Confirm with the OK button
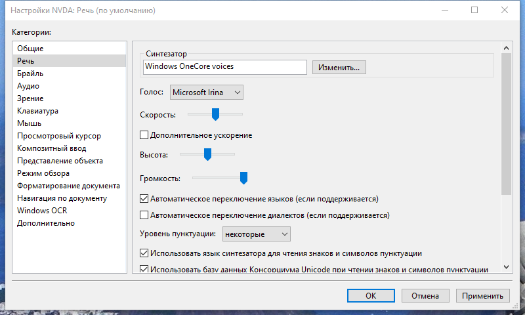The width and height of the screenshot is (525, 315). [x=371, y=295]
